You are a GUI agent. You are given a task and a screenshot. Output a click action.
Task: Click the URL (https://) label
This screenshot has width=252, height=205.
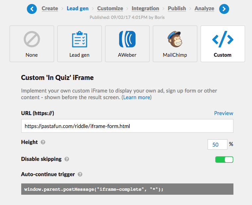tap(37, 113)
